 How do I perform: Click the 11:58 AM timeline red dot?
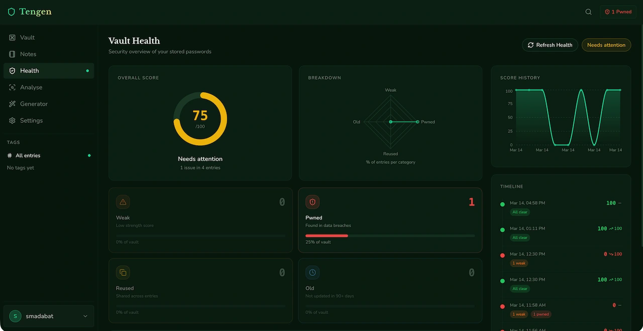(x=502, y=306)
